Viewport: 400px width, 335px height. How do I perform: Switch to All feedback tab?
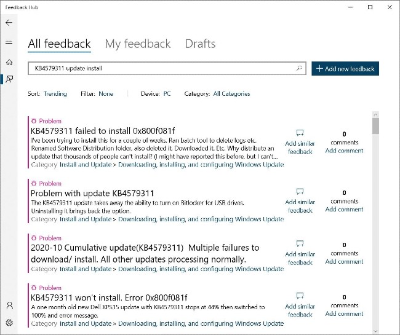click(x=59, y=44)
